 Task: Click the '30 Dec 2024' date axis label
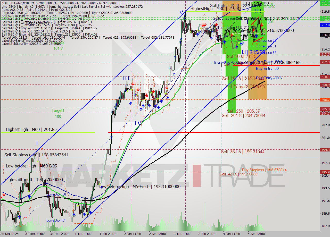click(9, 234)
